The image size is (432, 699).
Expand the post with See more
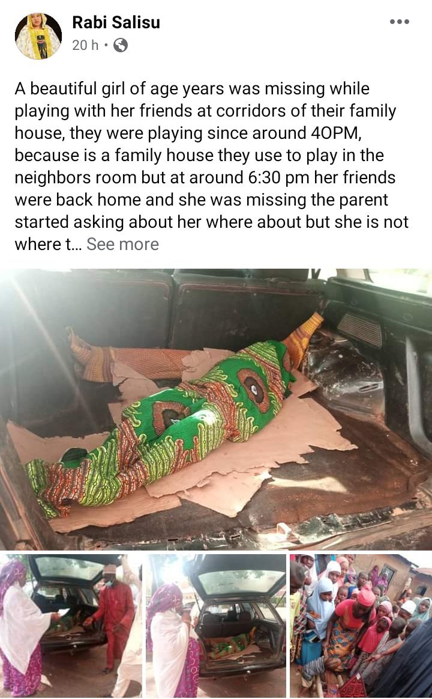coord(122,244)
